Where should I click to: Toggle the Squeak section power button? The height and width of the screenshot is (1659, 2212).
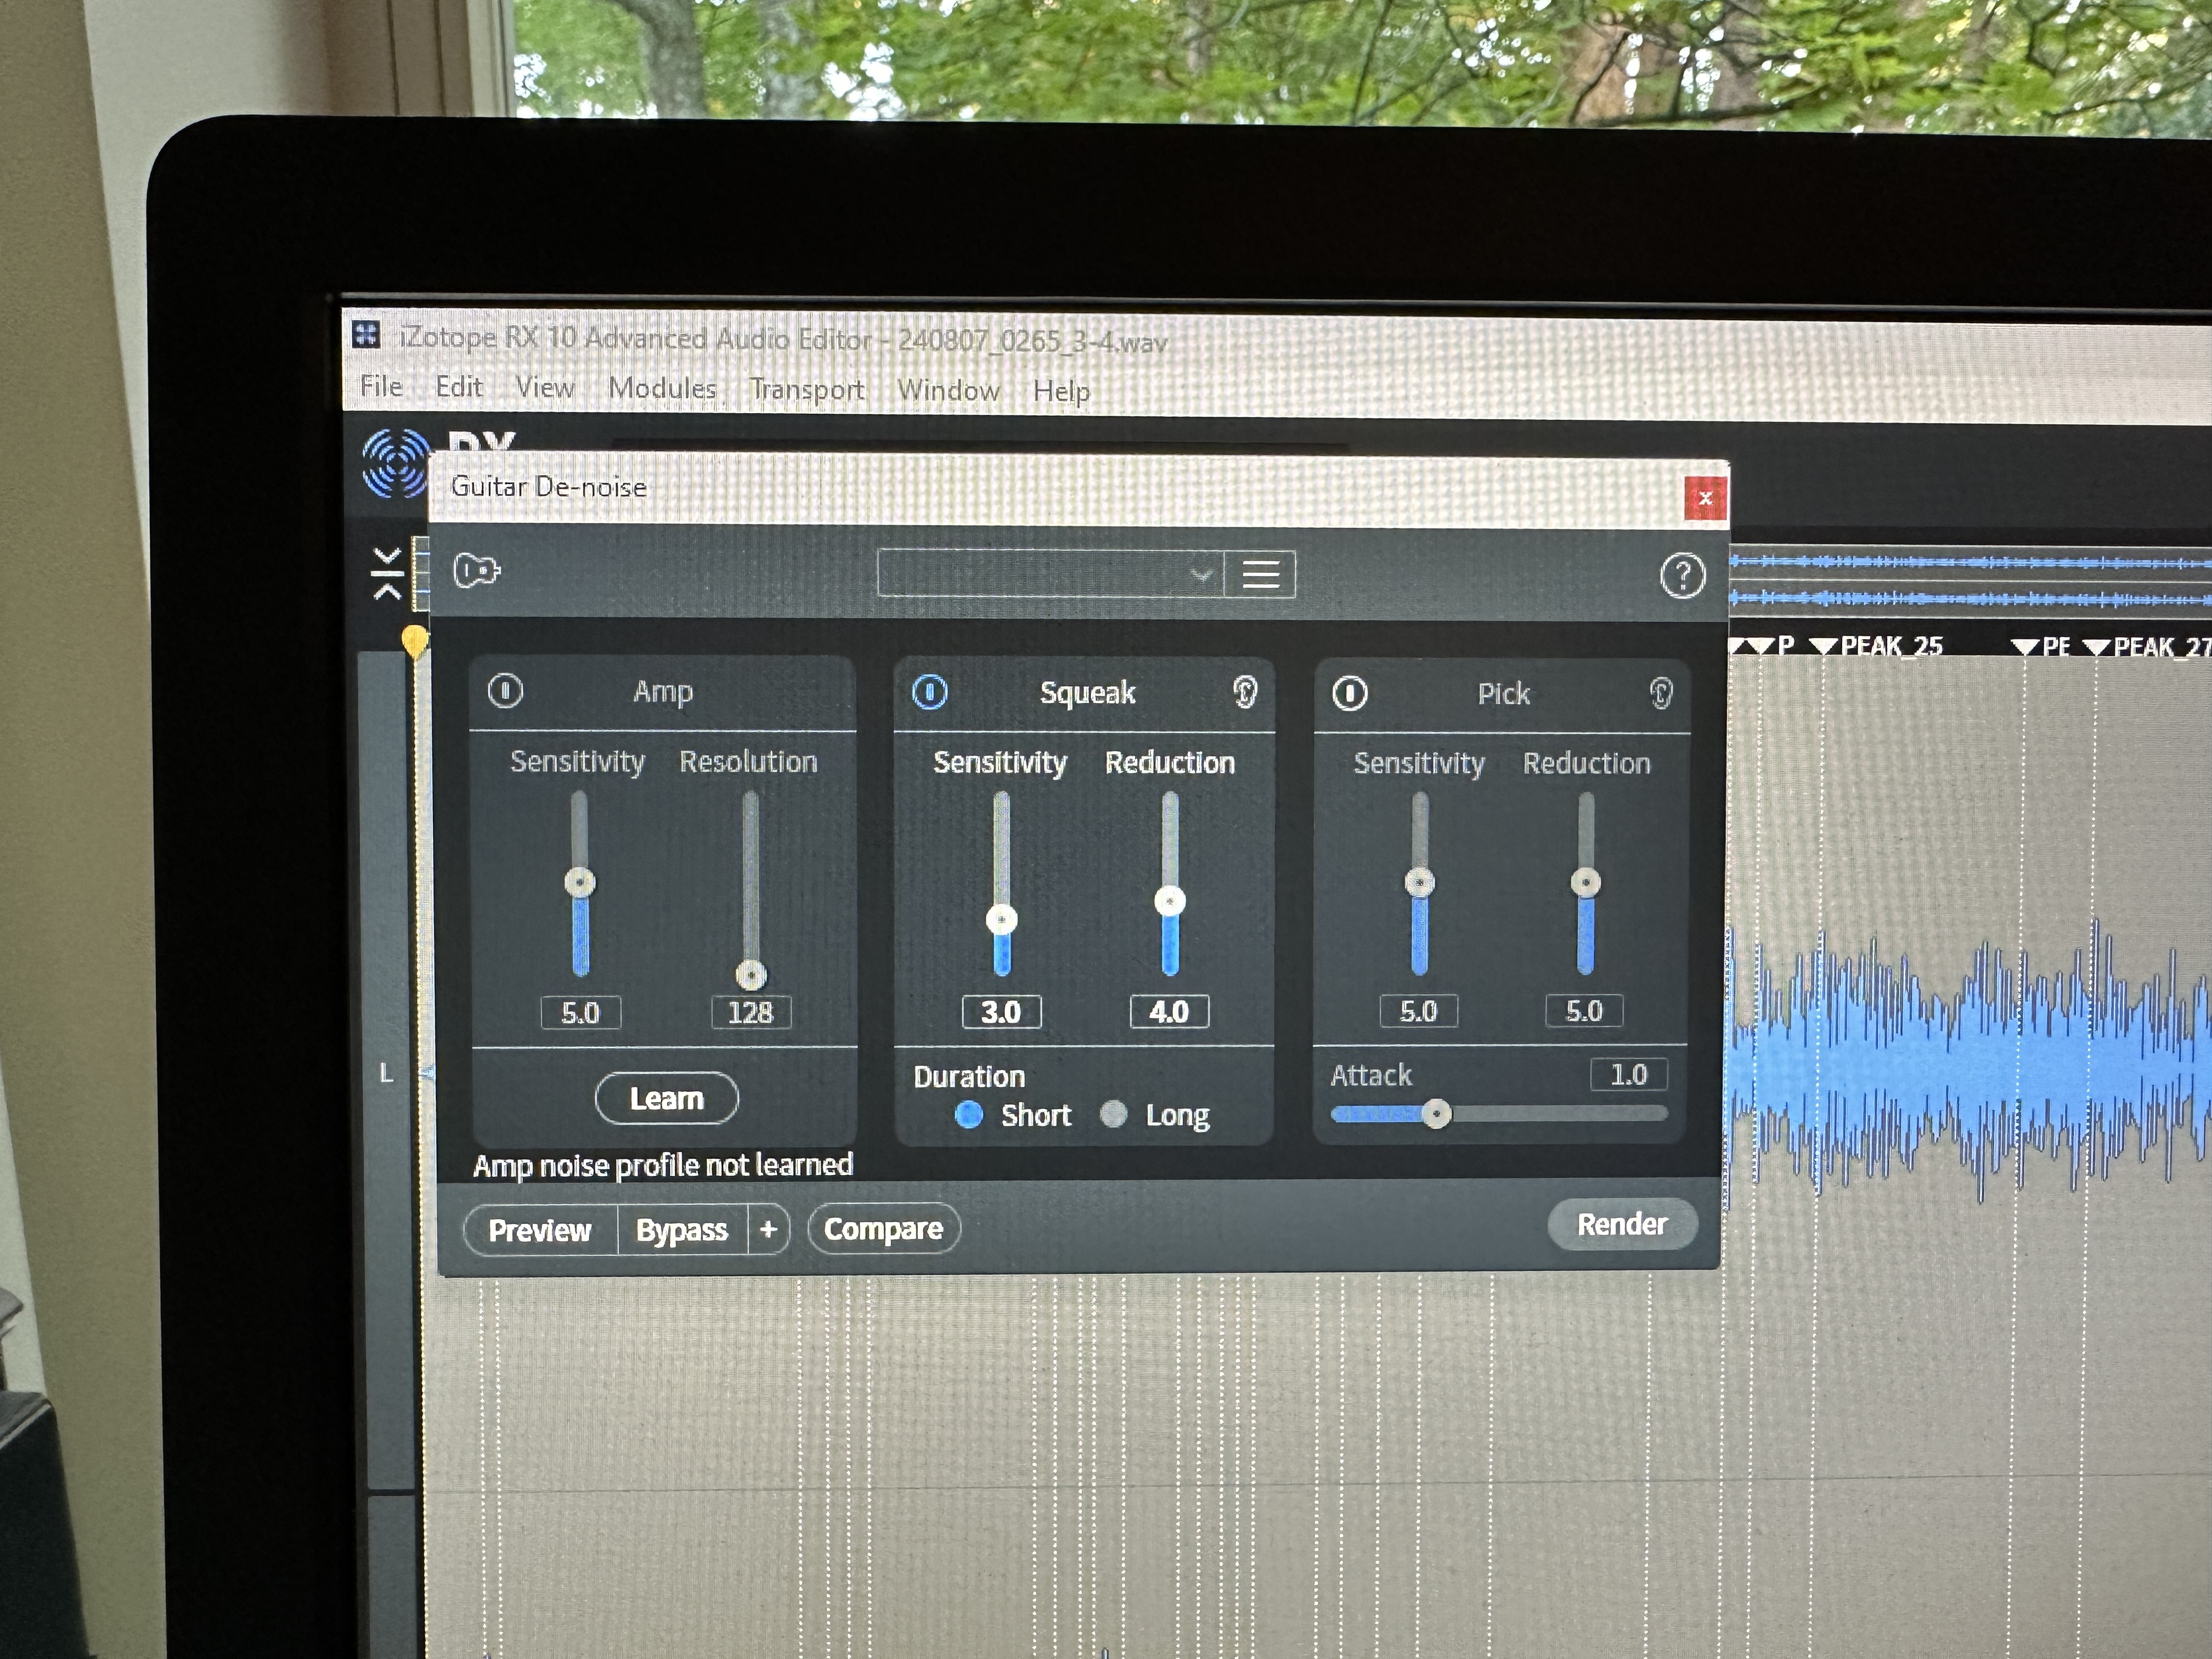[x=929, y=691]
